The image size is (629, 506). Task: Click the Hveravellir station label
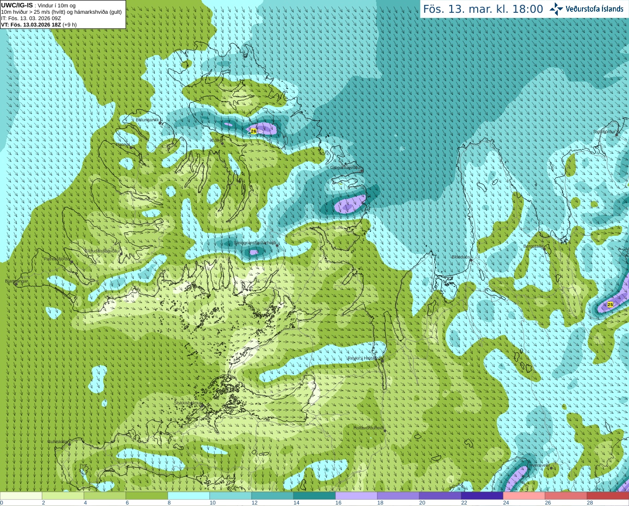[x=539, y=465]
